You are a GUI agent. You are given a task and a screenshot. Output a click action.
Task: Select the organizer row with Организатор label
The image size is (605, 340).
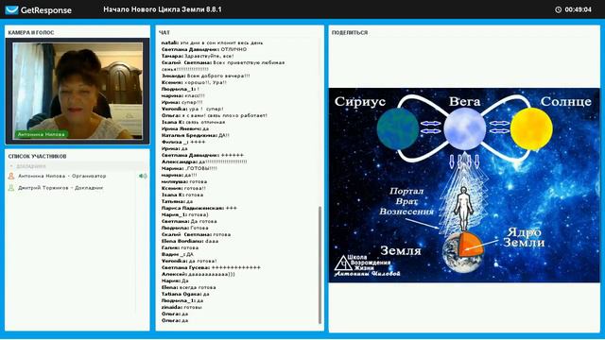coord(78,177)
